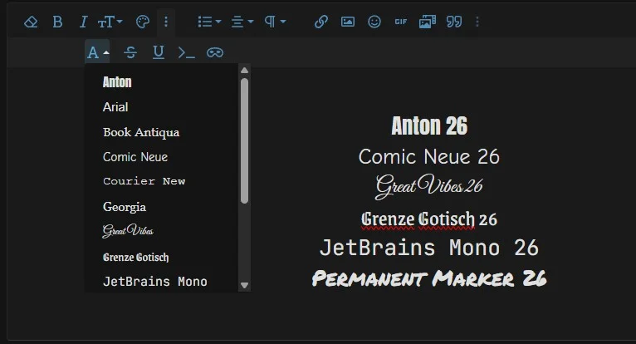The image size is (636, 344).
Task: Collapse the font family dropdown
Action: 97,52
